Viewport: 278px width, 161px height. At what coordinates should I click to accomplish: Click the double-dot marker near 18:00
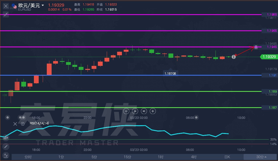[22, 118]
